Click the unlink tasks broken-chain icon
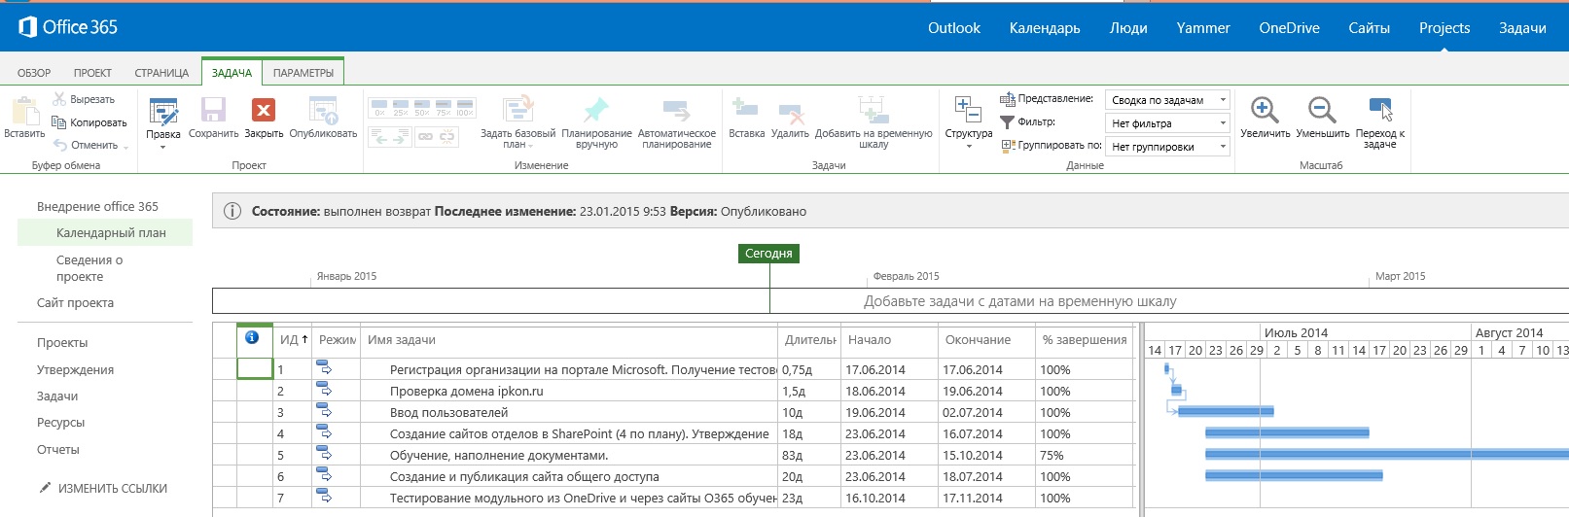1569x517 pixels. (x=446, y=137)
